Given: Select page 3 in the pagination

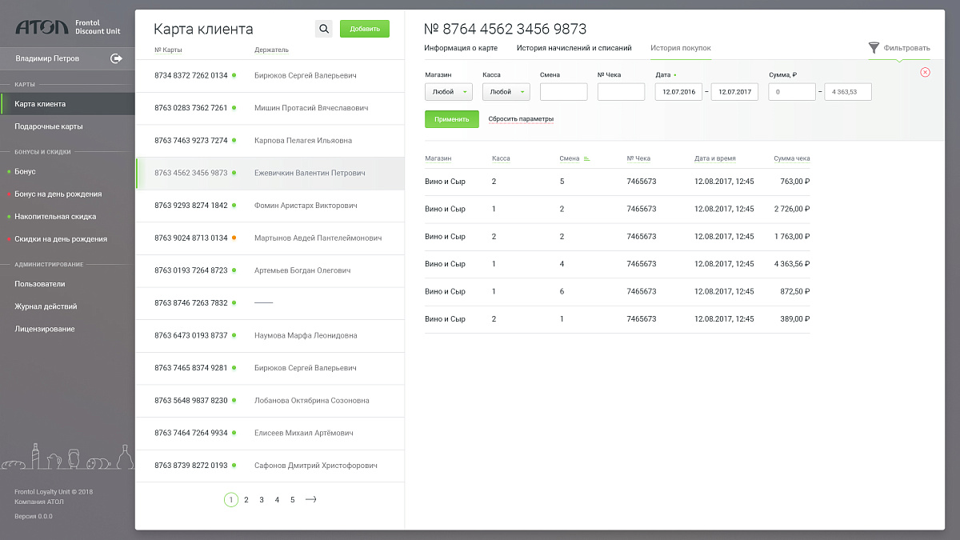Looking at the screenshot, I should tap(262, 500).
